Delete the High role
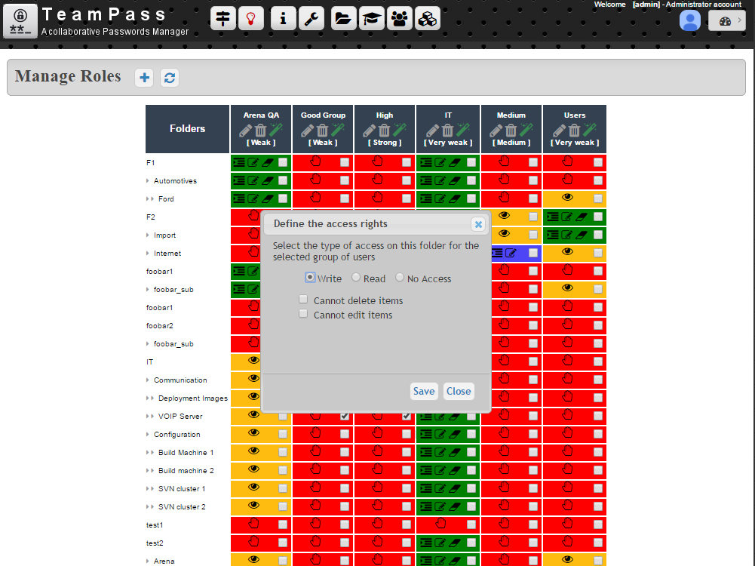This screenshot has height=566, width=755. coord(384,130)
